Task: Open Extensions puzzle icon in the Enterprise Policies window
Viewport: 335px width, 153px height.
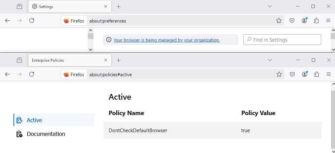Action: tap(316, 74)
